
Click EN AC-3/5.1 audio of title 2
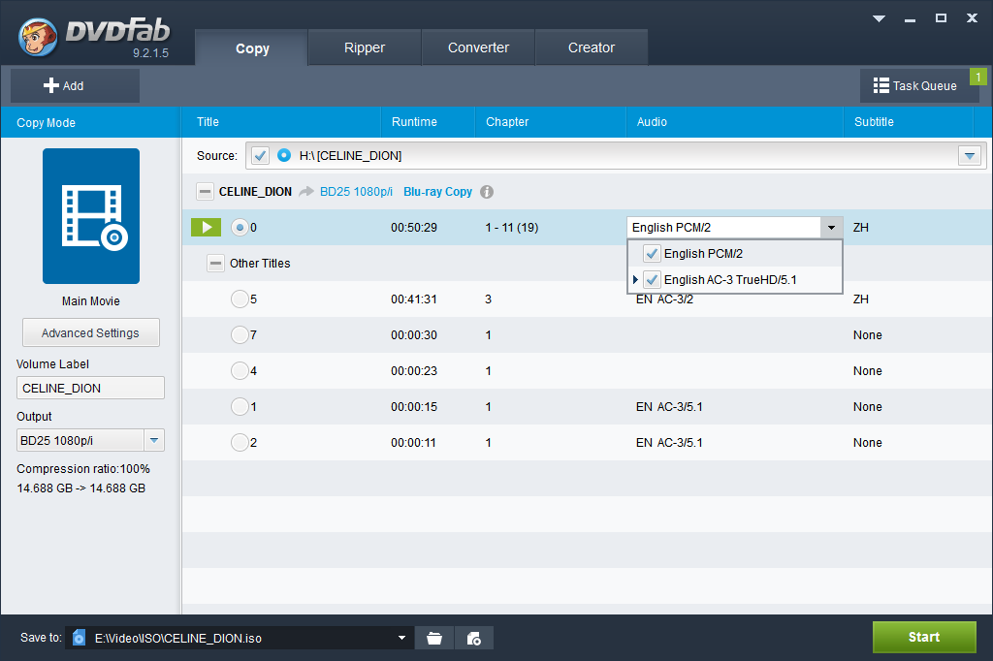[x=669, y=443]
